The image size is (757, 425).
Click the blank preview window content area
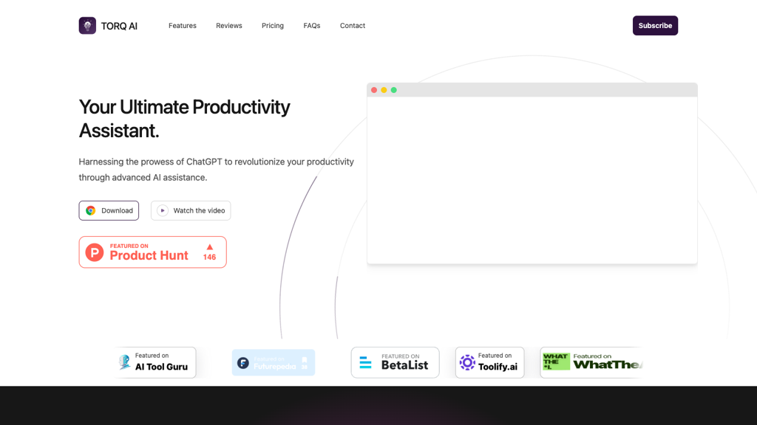[532, 180]
